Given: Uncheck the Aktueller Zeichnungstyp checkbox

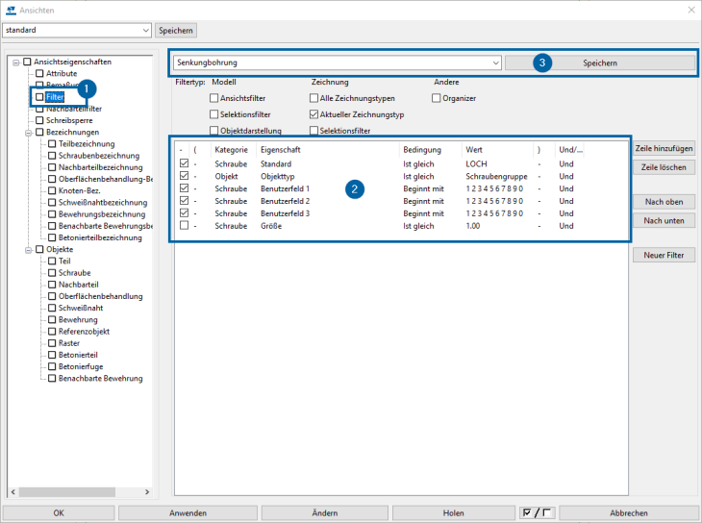Looking at the screenshot, I should pos(314,113).
